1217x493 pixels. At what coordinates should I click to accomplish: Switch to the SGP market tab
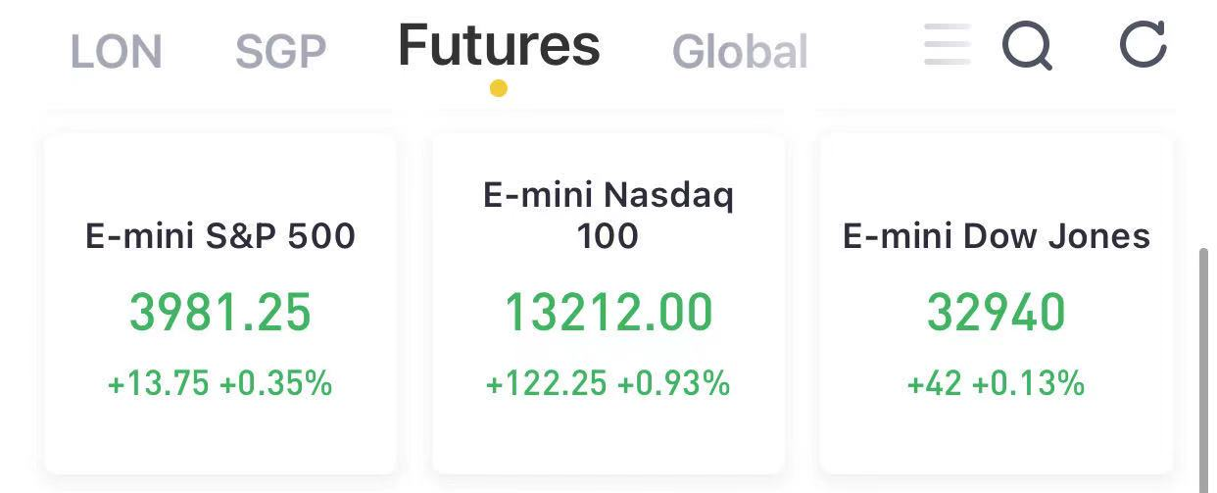[x=280, y=52]
